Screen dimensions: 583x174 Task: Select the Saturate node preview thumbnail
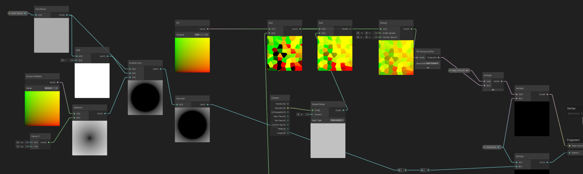(x=192, y=125)
